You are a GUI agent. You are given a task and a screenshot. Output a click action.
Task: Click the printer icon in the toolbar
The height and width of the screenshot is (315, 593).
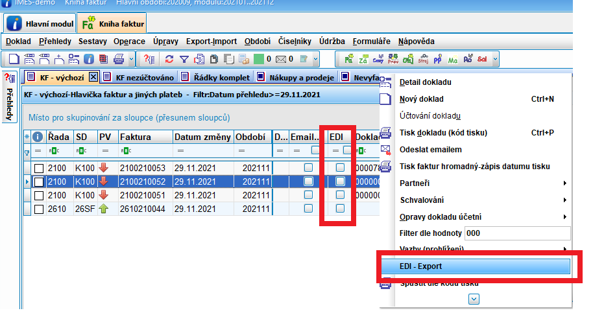pos(119,59)
